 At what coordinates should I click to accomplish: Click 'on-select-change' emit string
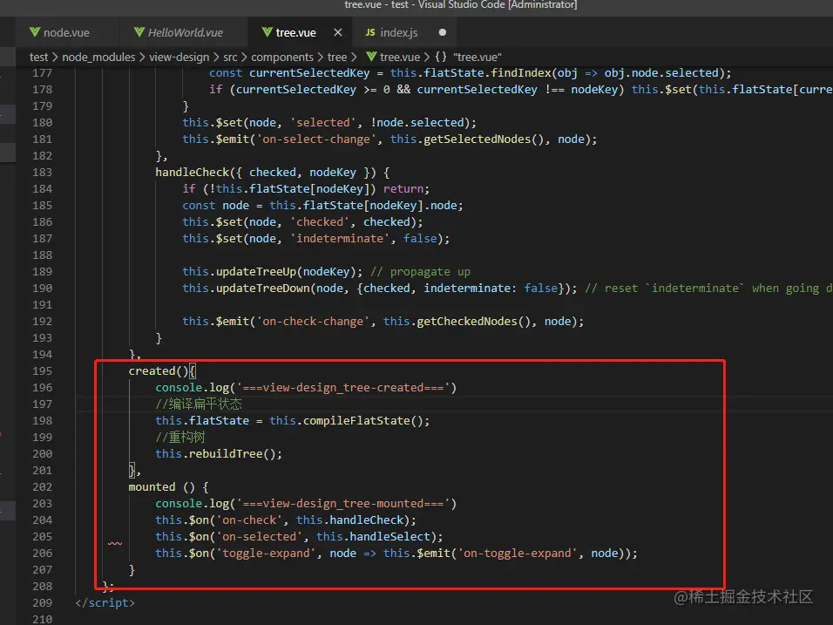pos(316,139)
